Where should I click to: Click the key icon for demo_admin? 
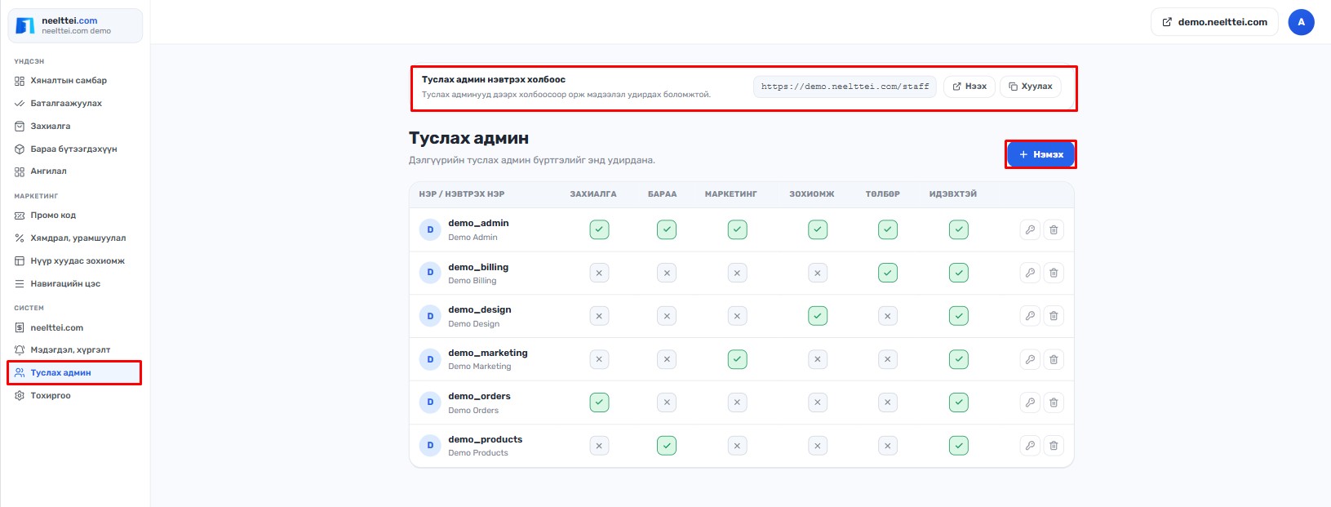point(1030,230)
